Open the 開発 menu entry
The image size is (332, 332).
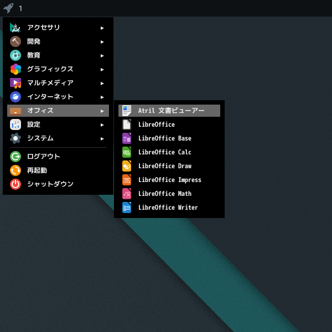58,41
